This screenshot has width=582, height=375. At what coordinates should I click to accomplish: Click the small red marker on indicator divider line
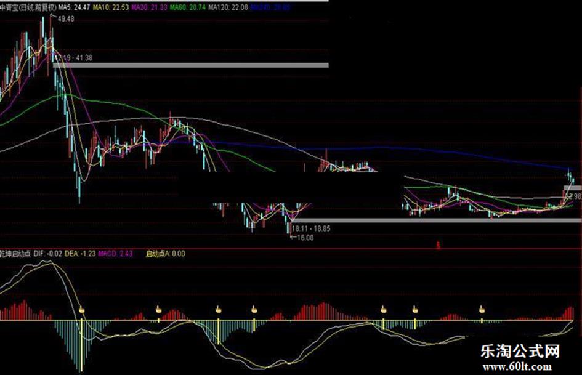438,244
